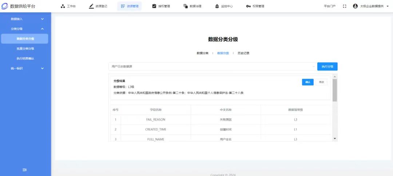The image size is (393, 176).
Task: Open the account dropdown arrow beside 太极企业数据提供
Action: coord(388,6)
